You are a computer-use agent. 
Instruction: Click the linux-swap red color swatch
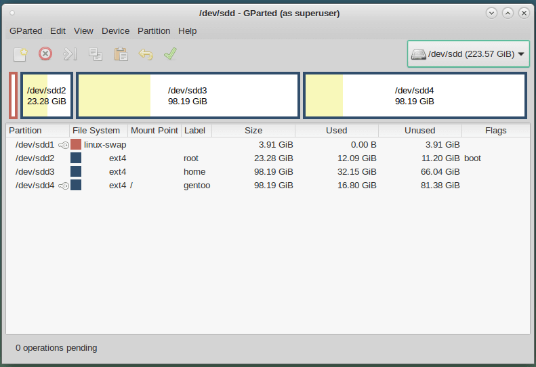tap(76, 145)
